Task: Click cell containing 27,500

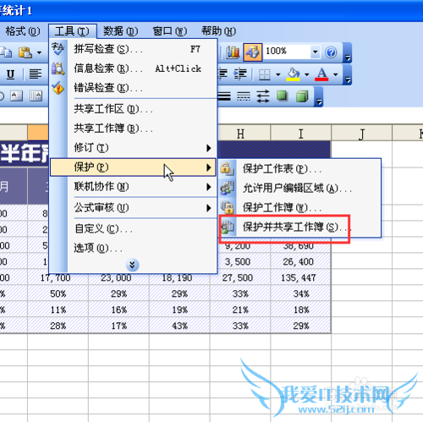Action: tap(240, 277)
